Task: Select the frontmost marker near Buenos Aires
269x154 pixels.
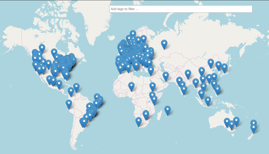Action: (x=84, y=123)
